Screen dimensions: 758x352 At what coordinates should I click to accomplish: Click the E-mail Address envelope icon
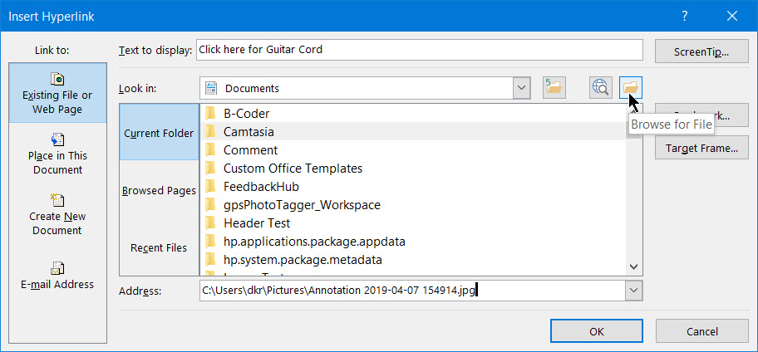pyautogui.click(x=57, y=268)
